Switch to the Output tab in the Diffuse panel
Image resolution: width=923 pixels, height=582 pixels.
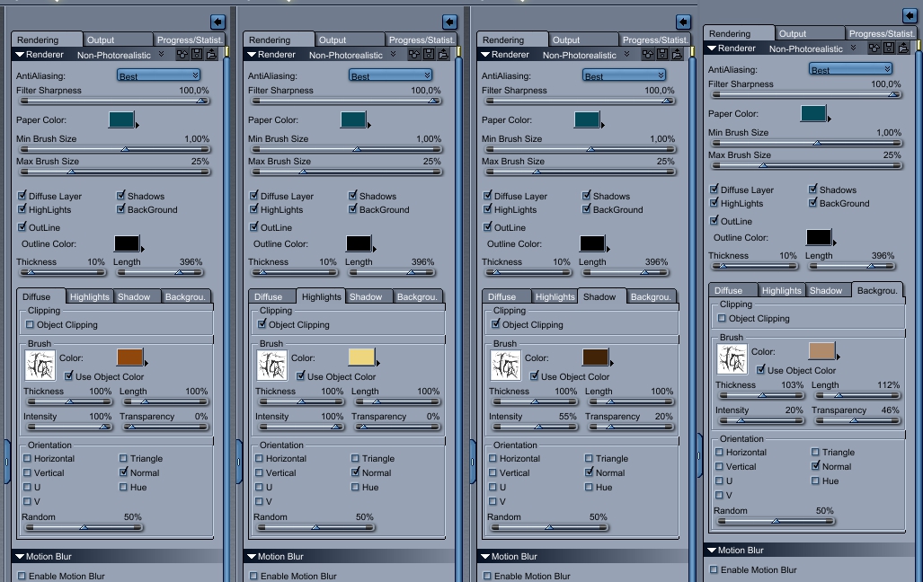click(117, 40)
